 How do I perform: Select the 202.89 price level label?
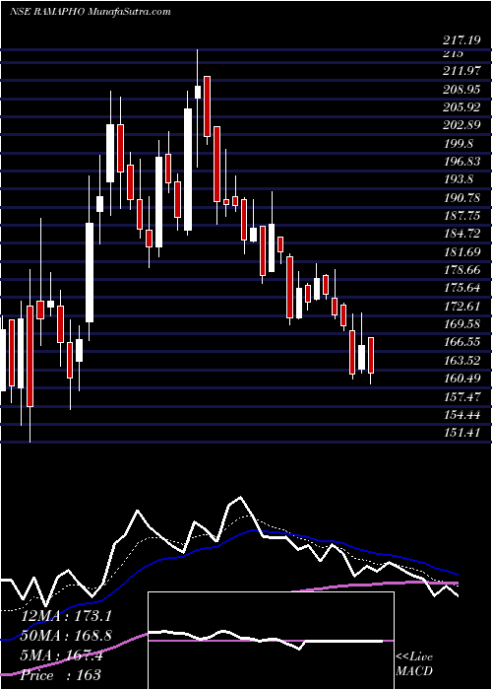click(x=461, y=125)
